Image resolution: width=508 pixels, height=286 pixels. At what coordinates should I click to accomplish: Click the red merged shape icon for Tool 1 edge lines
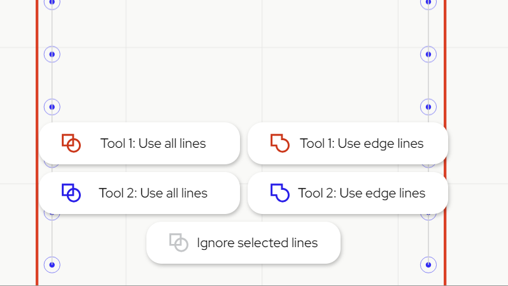click(280, 143)
